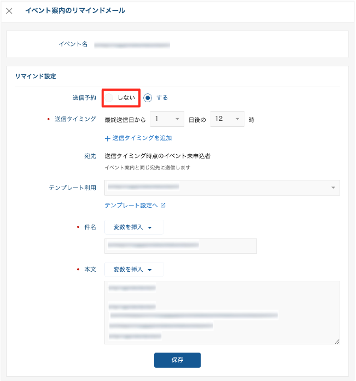Select the する radio button
The width and height of the screenshot is (356, 381).
(x=148, y=98)
